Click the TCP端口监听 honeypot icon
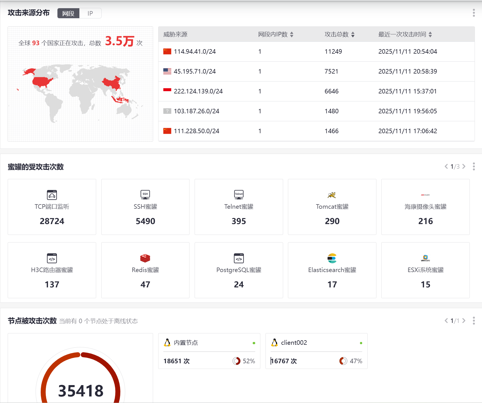This screenshot has height=403, width=482. click(x=52, y=195)
